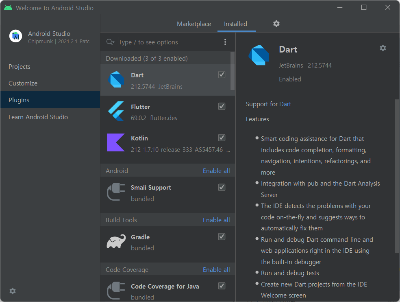The width and height of the screenshot is (400, 302).
Task: Uncheck the Kotlin plugin checkbox
Action: click(x=222, y=138)
